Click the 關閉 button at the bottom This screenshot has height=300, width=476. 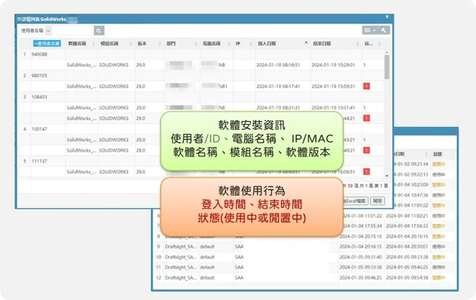pyautogui.click(x=378, y=201)
